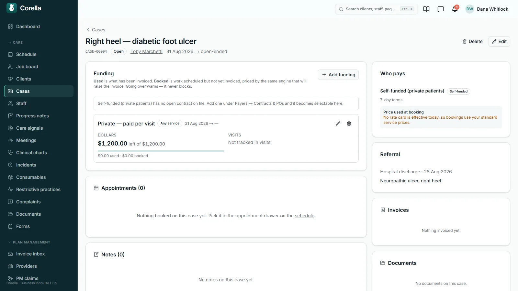Open Consumables page
Image resolution: width=518 pixels, height=291 pixels.
pyautogui.click(x=39, y=177)
